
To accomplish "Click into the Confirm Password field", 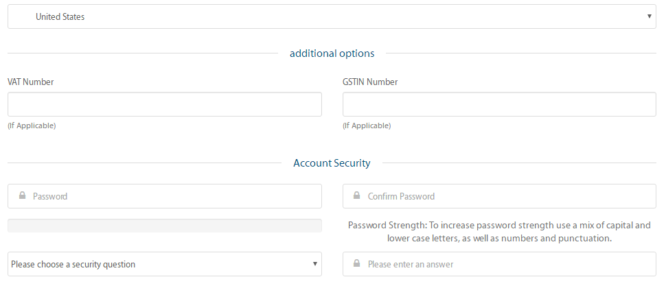I will 499,196.
